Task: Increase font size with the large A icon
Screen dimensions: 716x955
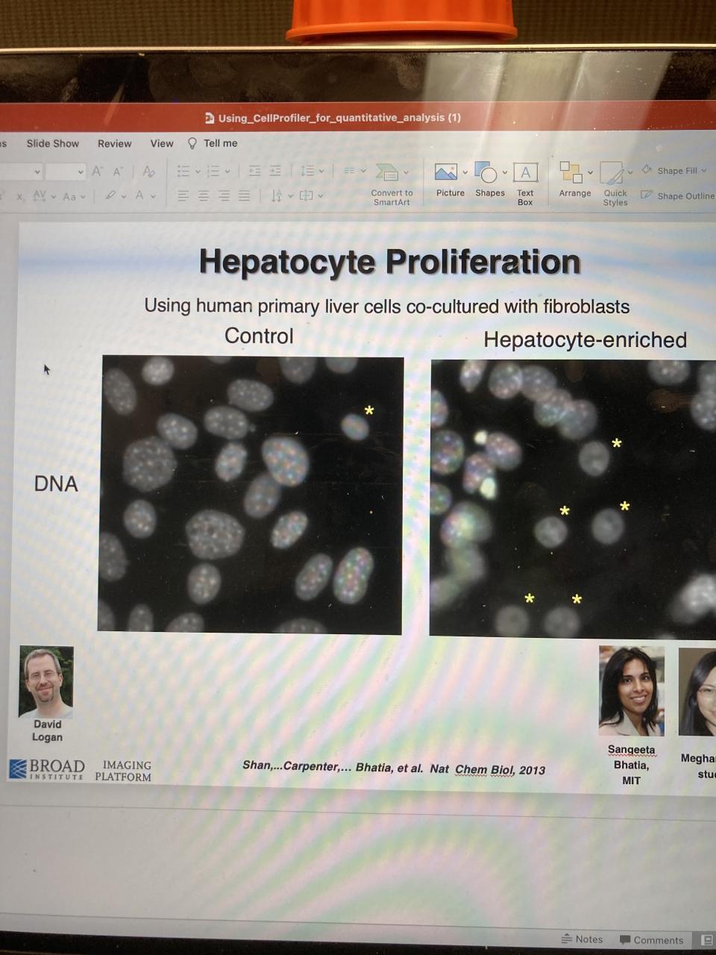Action: (x=98, y=172)
